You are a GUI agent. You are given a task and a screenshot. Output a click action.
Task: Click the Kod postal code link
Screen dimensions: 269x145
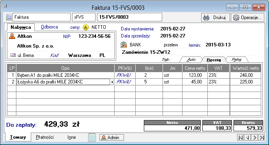(x=54, y=55)
